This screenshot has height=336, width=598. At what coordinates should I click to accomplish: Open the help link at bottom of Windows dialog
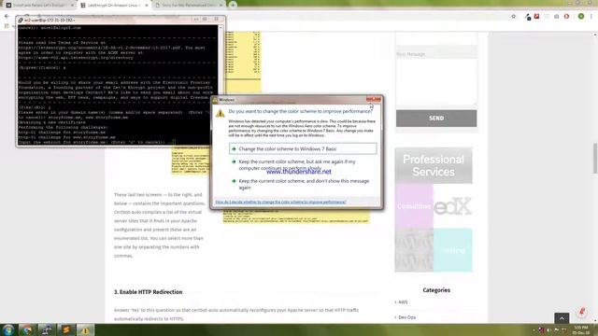point(280,202)
